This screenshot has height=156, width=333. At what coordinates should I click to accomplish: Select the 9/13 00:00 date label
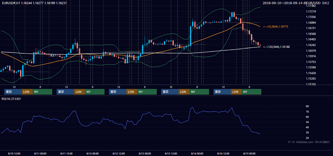pos(145,153)
